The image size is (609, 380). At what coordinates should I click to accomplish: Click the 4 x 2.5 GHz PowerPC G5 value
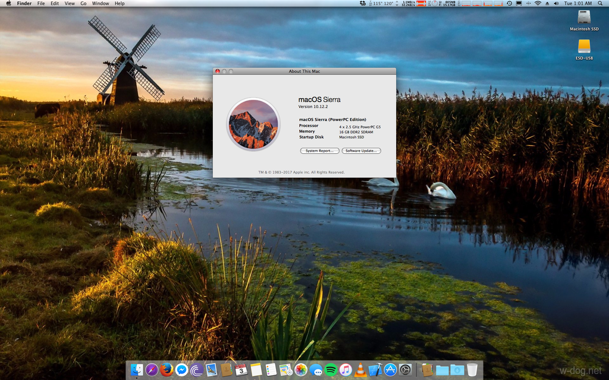click(x=360, y=127)
